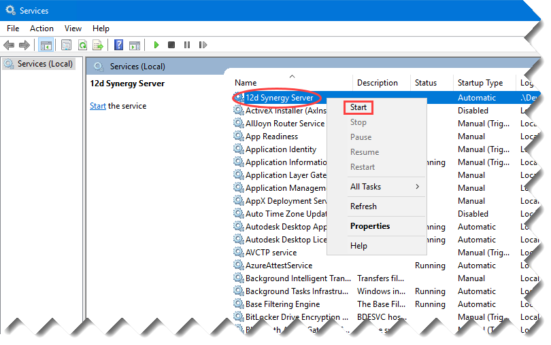Click the Export List toolbar icon
551x345 pixels.
point(98,45)
